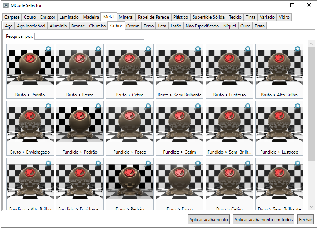Click the magnifier on Bruto > Fosco
This screenshot has width=320, height=232.
point(98,49)
